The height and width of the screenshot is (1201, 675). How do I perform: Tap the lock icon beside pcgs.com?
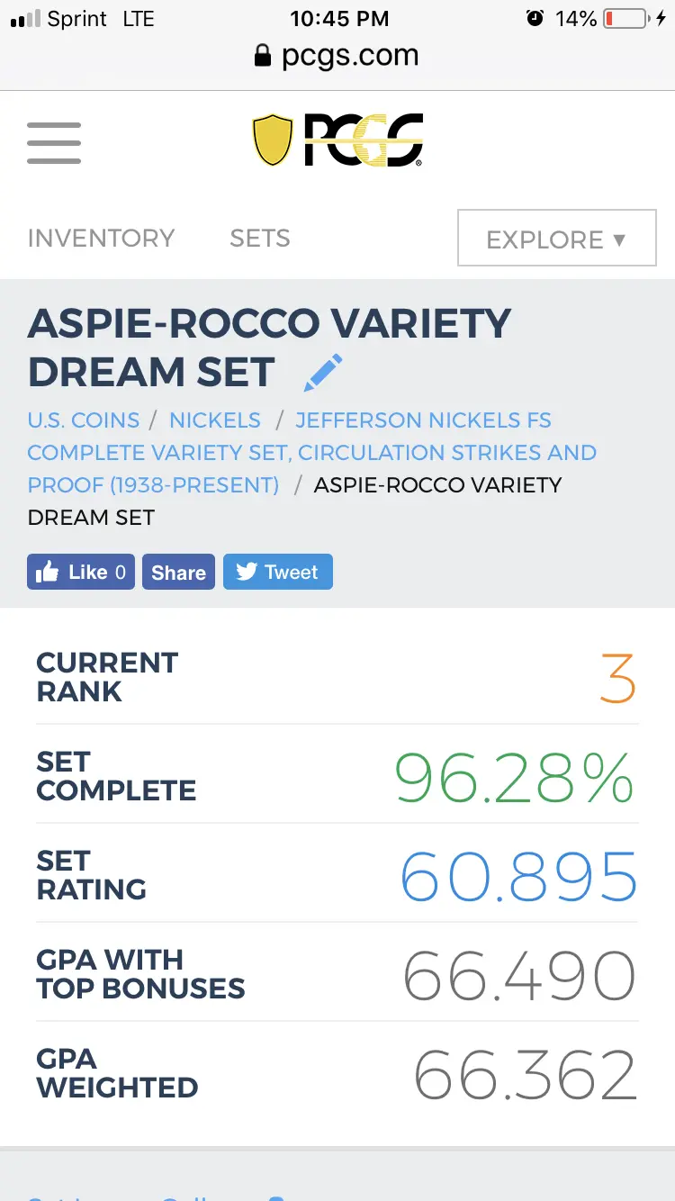click(x=263, y=57)
